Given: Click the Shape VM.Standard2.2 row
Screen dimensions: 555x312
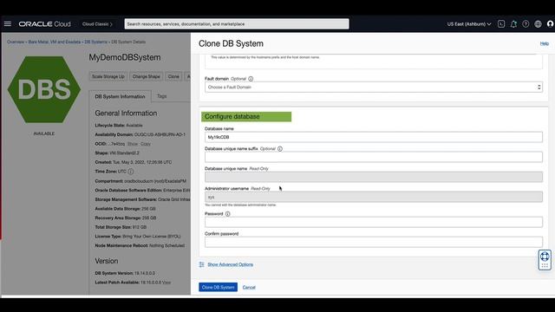Looking at the screenshot, I should coord(117,153).
